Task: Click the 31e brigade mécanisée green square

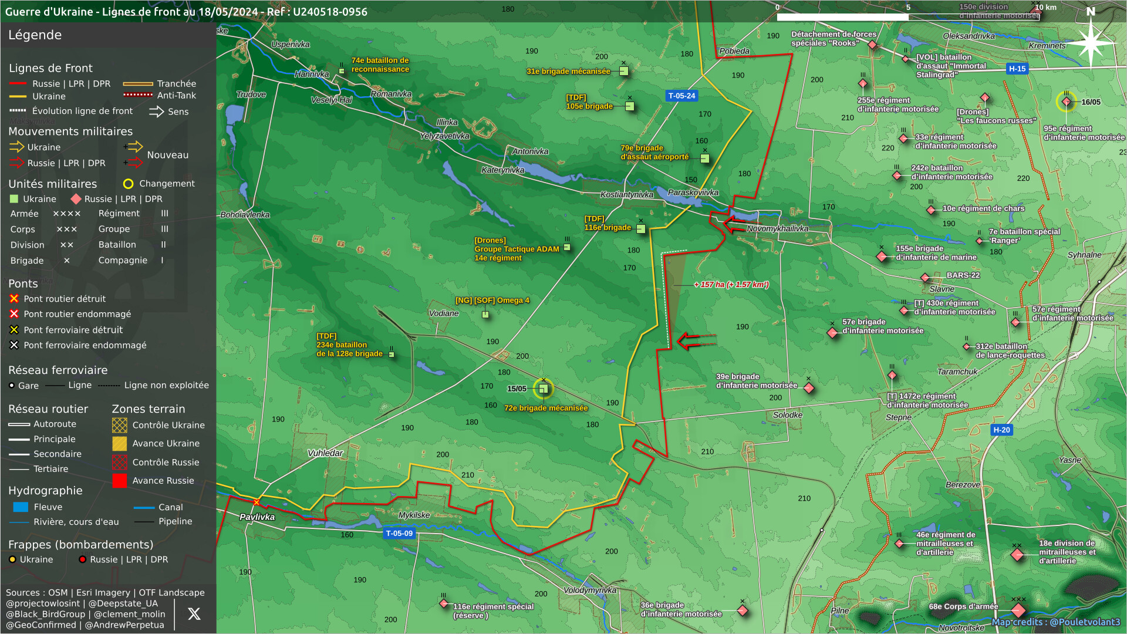Action: coord(624,71)
